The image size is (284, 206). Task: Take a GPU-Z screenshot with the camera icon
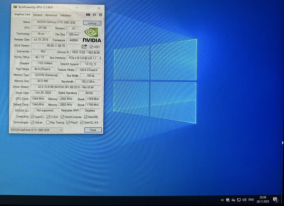(88, 15)
